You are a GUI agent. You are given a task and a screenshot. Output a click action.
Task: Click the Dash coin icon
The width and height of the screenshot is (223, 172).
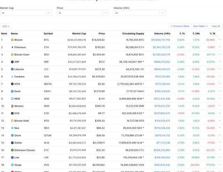[12, 91]
